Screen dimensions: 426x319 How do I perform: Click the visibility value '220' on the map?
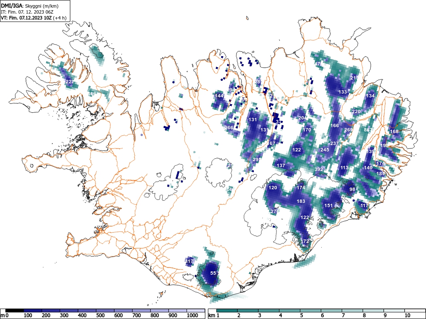(x=356, y=111)
